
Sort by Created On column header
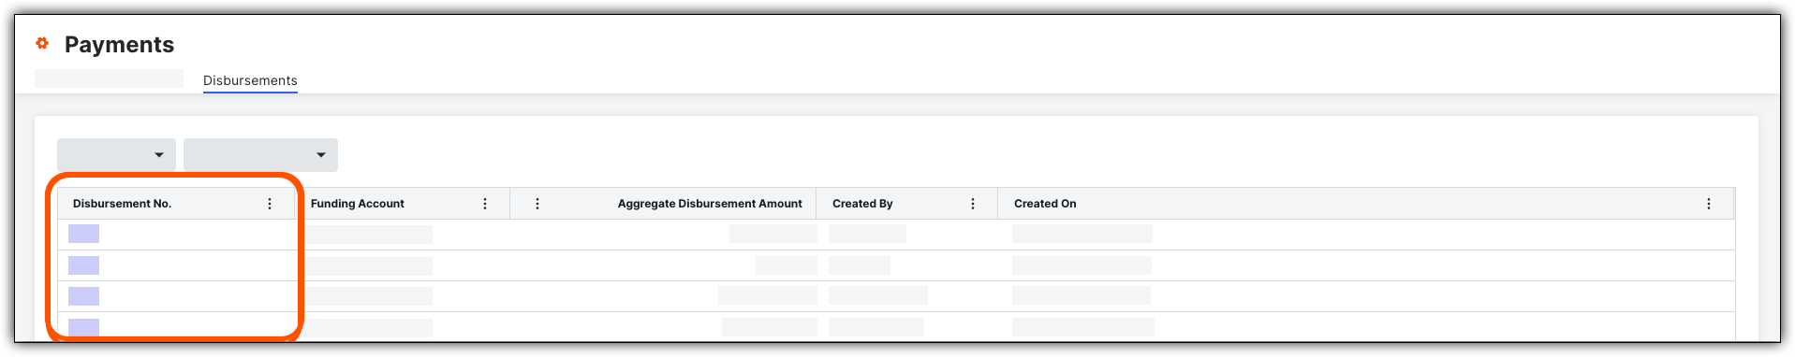(1045, 204)
